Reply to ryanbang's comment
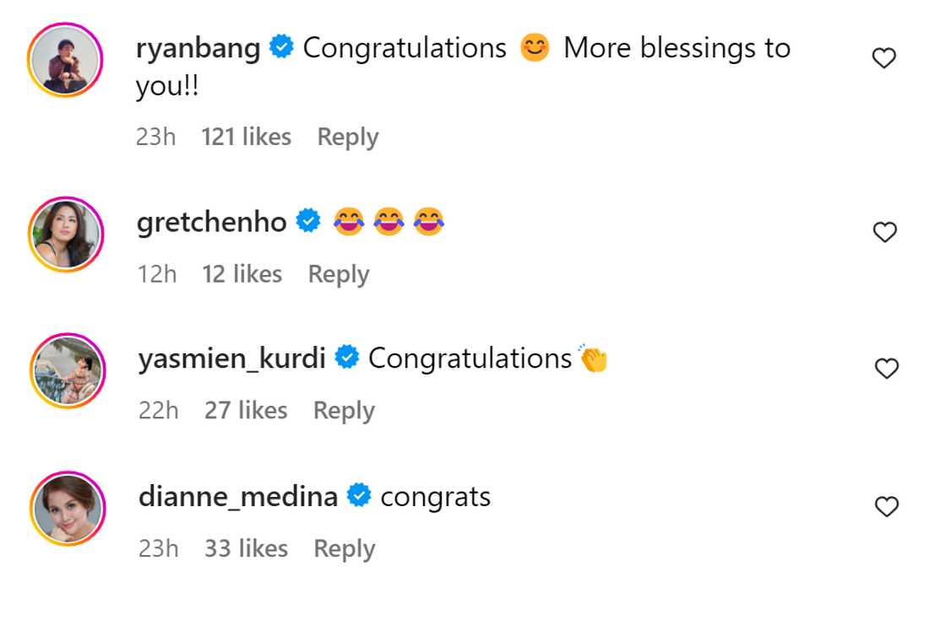 coord(347,137)
